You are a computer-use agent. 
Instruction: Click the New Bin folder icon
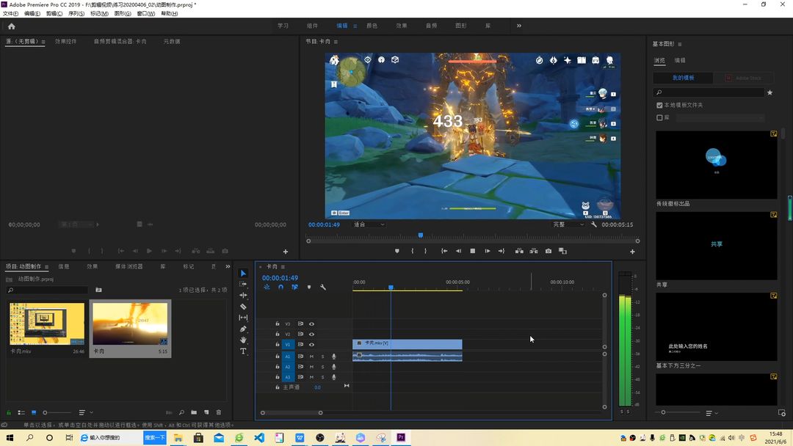194,413
